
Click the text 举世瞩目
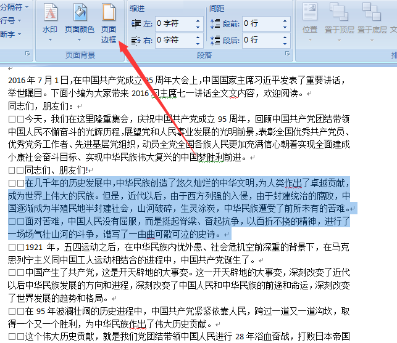(x=25, y=93)
